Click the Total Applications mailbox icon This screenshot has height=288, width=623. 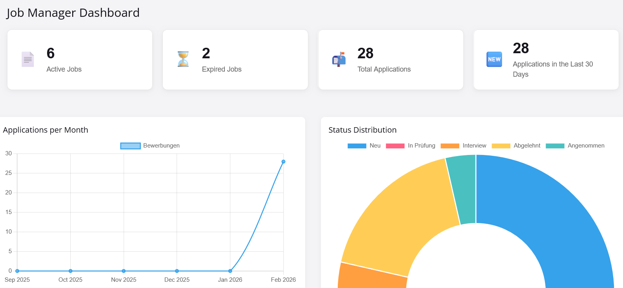tap(339, 59)
